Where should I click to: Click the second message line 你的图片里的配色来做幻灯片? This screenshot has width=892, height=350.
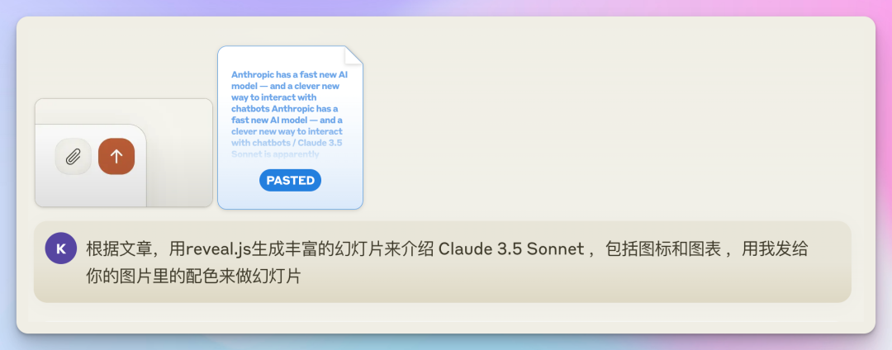pyautogui.click(x=192, y=276)
